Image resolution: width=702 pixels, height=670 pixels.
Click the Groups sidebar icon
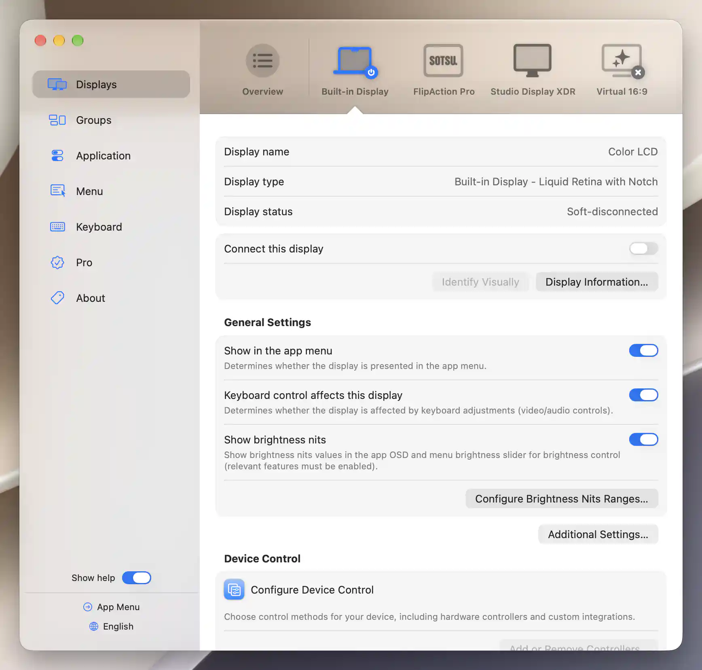tap(57, 120)
